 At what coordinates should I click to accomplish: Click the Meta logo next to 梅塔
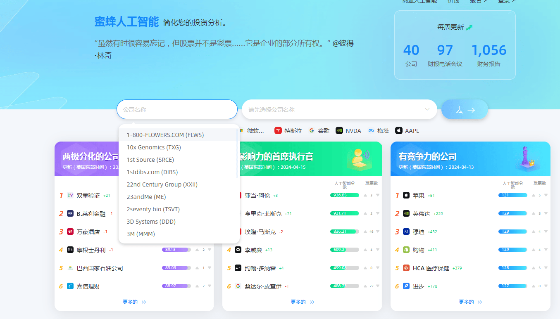pos(371,131)
